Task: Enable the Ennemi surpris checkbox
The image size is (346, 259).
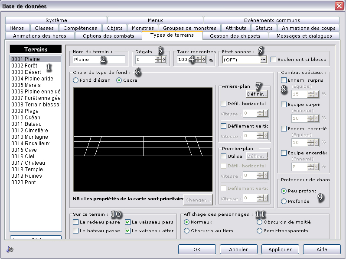Action: 284,80
